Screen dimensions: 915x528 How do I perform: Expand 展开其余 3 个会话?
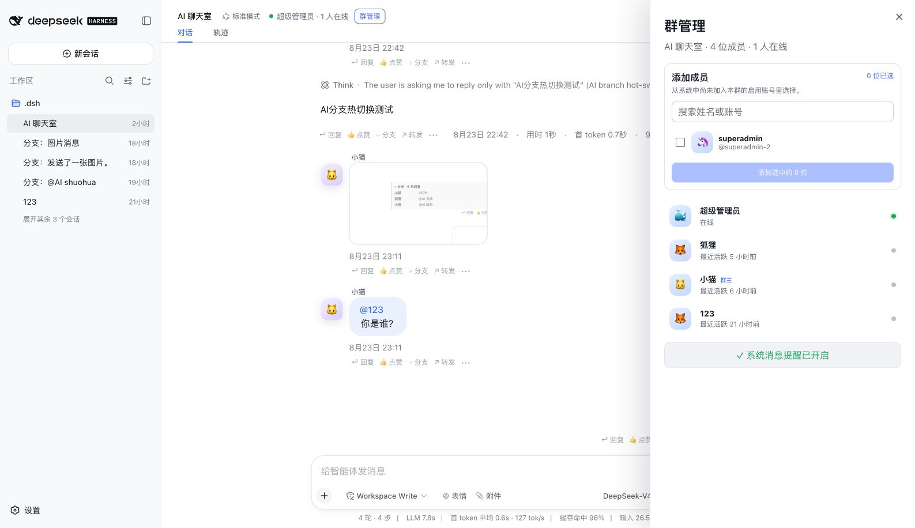[51, 219]
